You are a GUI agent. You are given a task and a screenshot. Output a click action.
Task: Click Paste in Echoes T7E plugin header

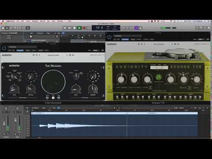pyautogui.click(x=139, y=39)
